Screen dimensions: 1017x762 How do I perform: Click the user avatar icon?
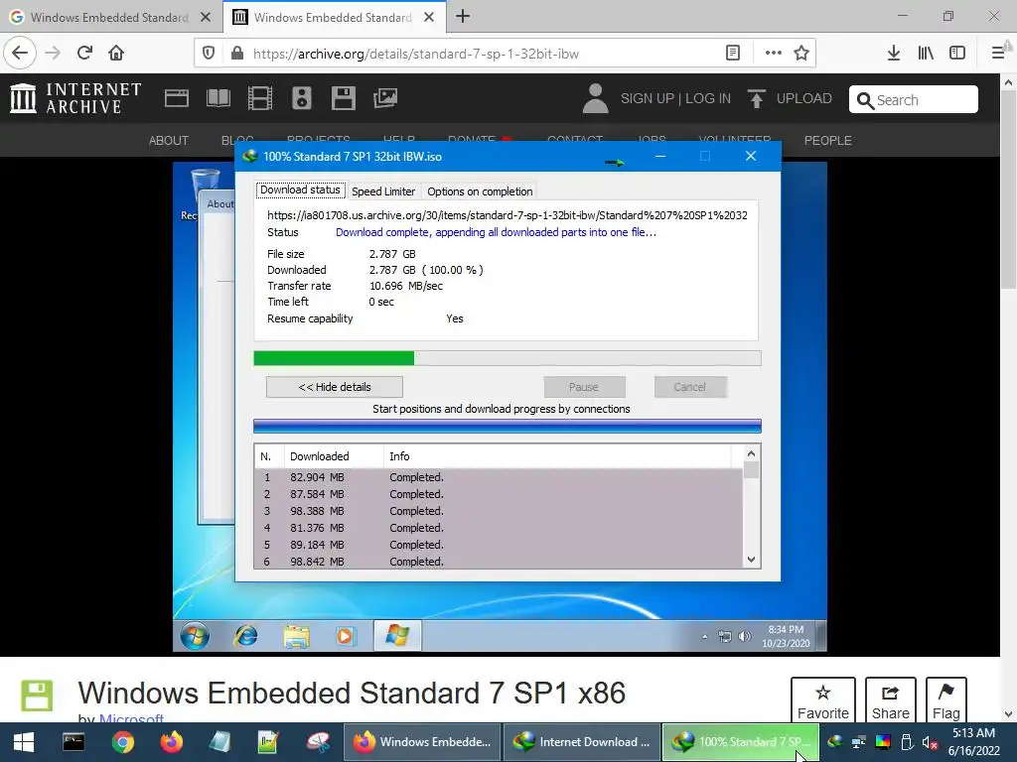pyautogui.click(x=596, y=98)
